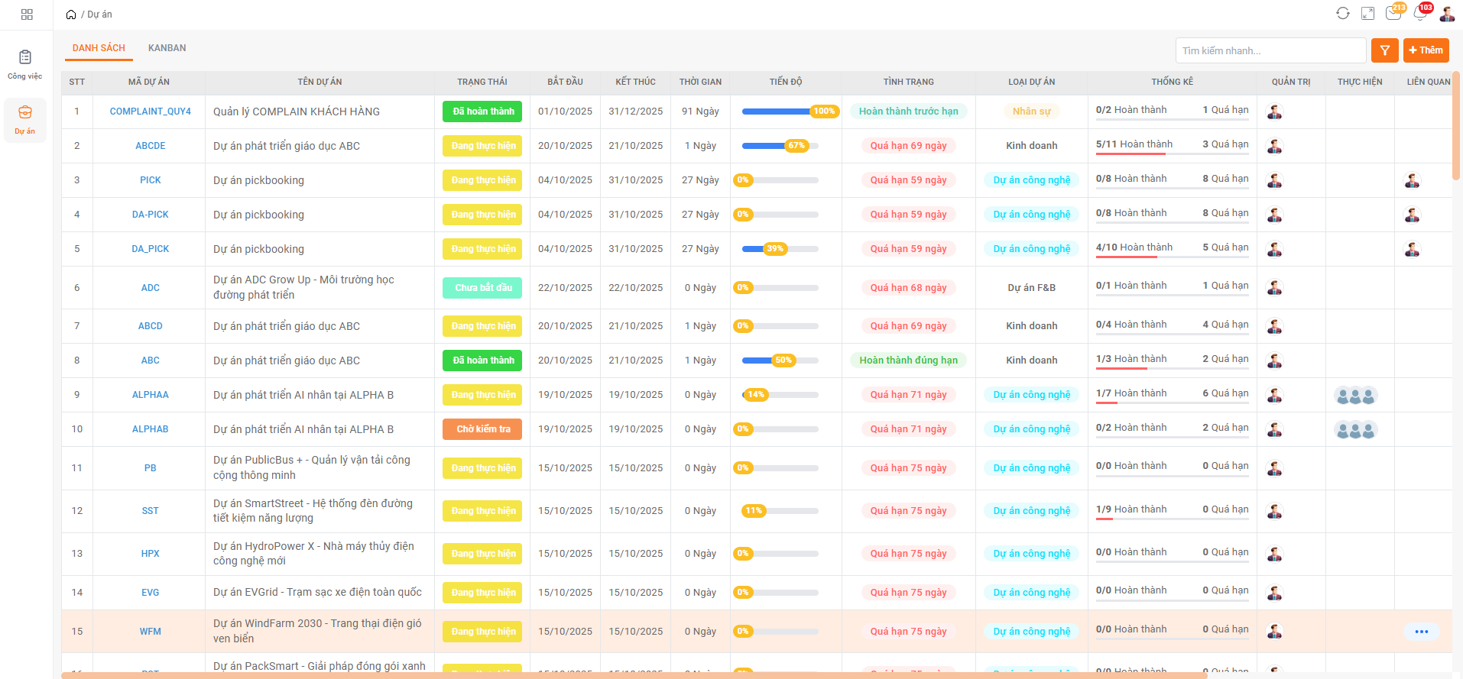Open the app grid menu icon

click(27, 15)
